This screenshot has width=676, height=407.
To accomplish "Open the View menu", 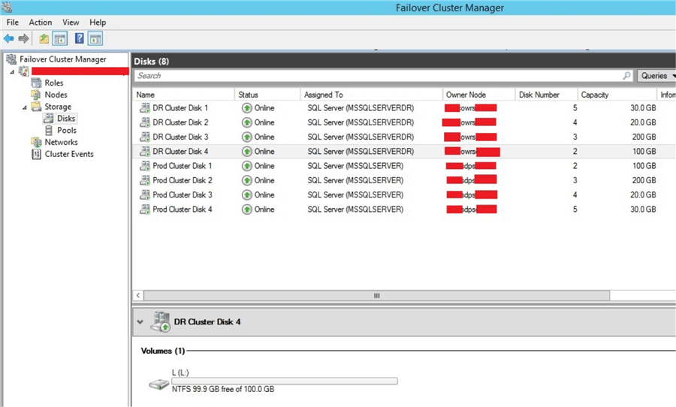I will (x=71, y=22).
